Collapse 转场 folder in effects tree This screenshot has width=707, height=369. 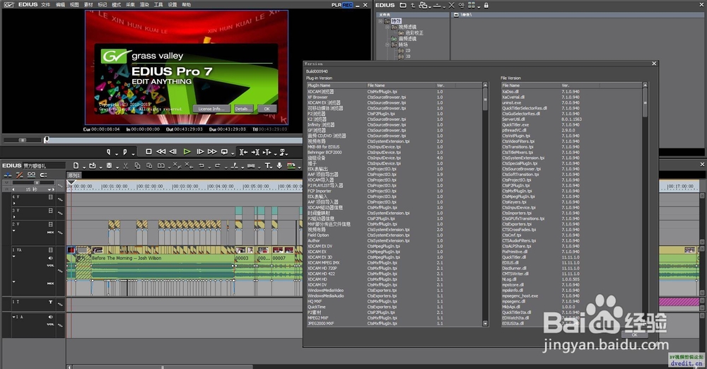pos(387,45)
